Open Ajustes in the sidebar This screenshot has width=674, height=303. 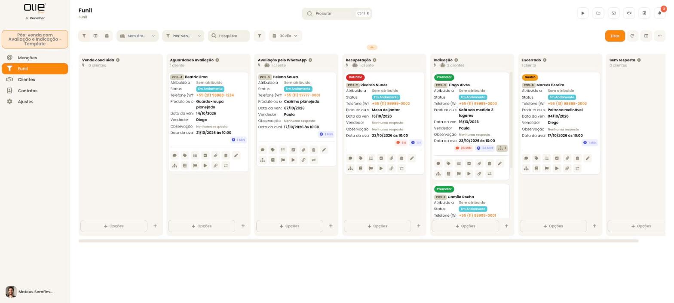click(35, 102)
